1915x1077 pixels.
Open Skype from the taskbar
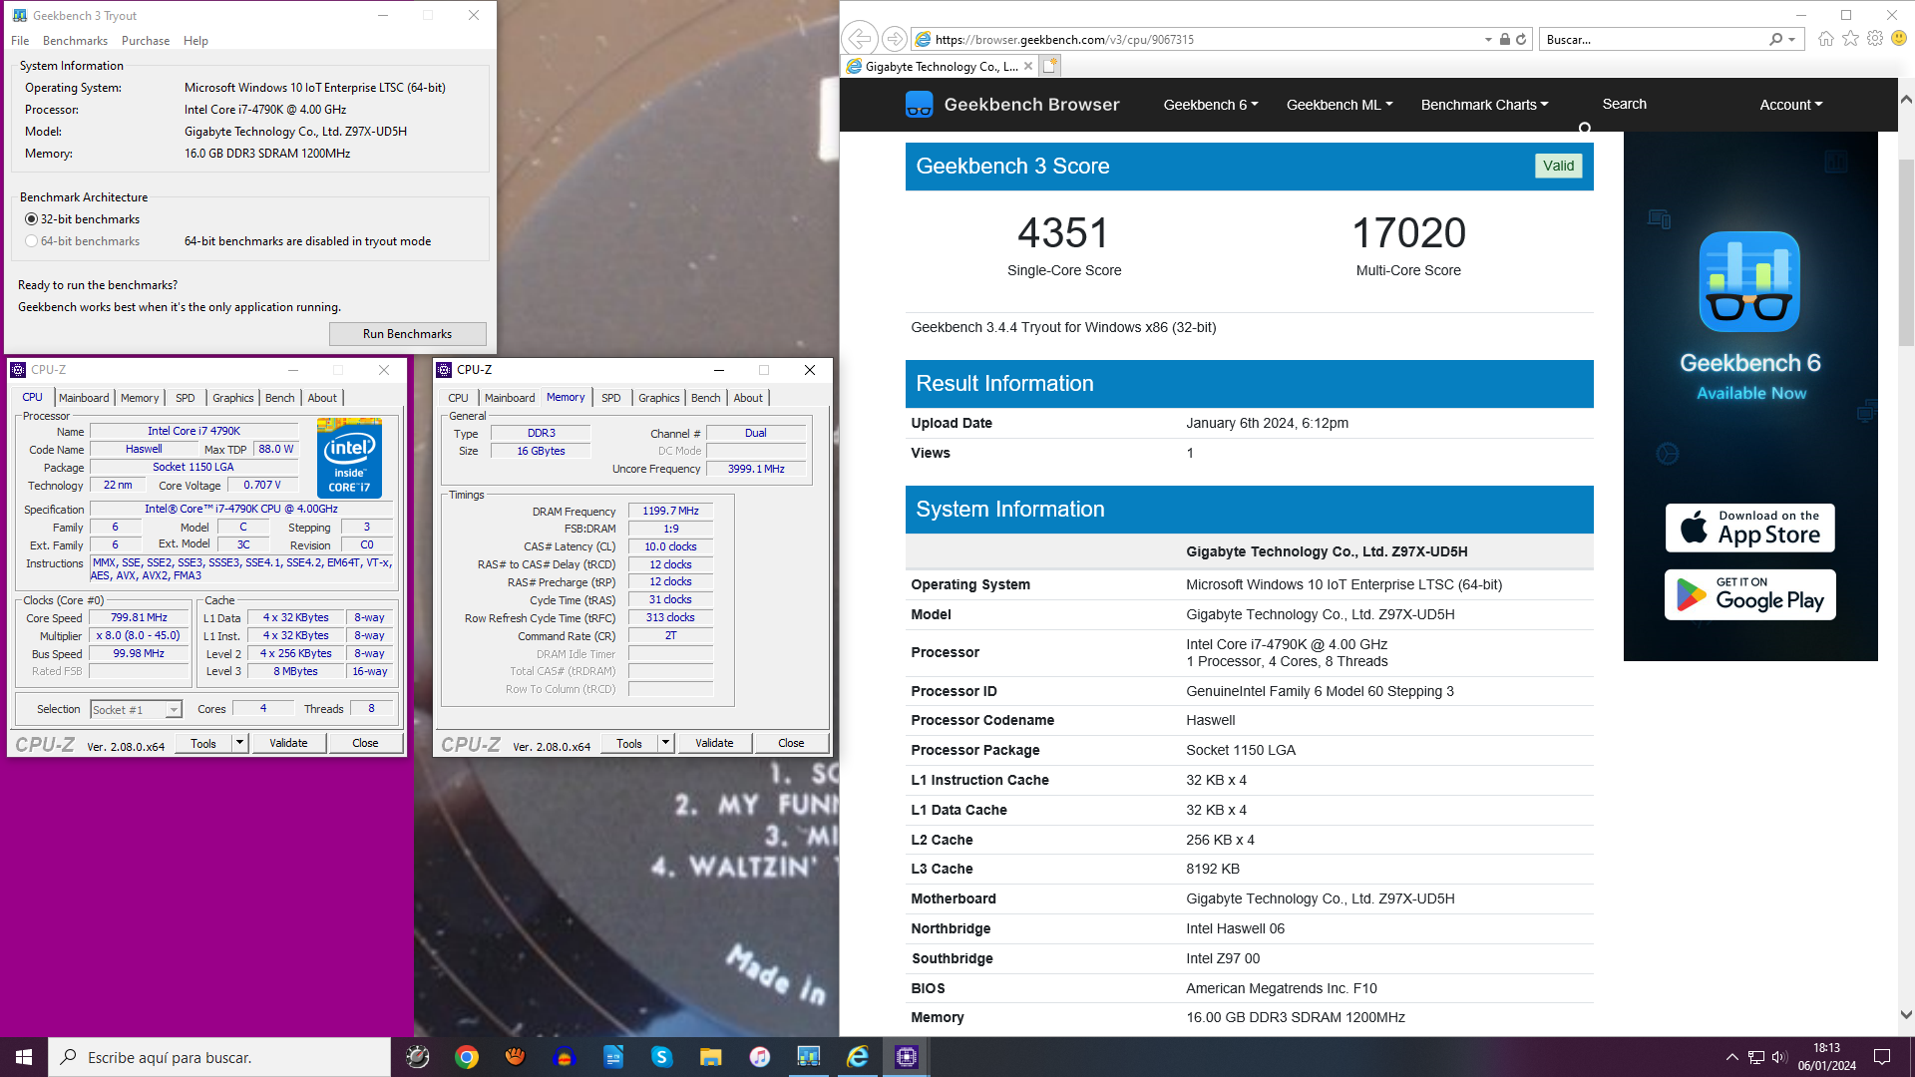tap(661, 1057)
